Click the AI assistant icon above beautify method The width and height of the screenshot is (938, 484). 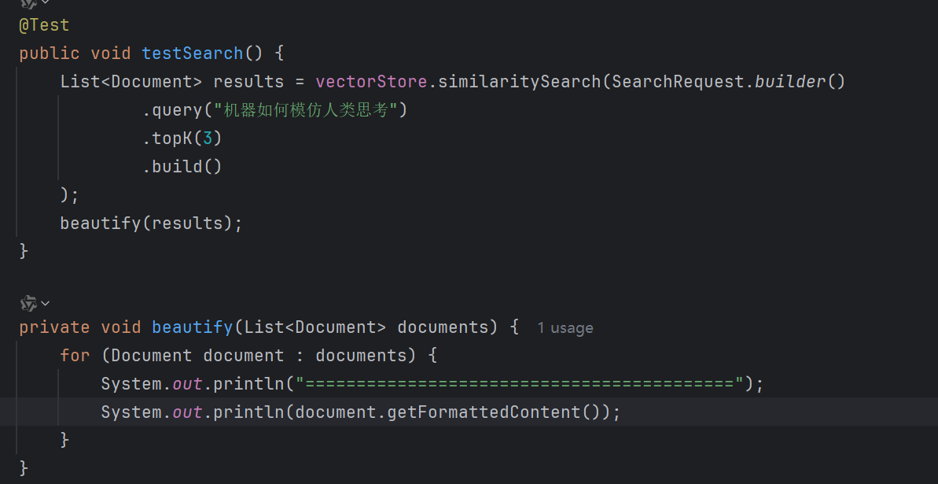pyautogui.click(x=29, y=303)
